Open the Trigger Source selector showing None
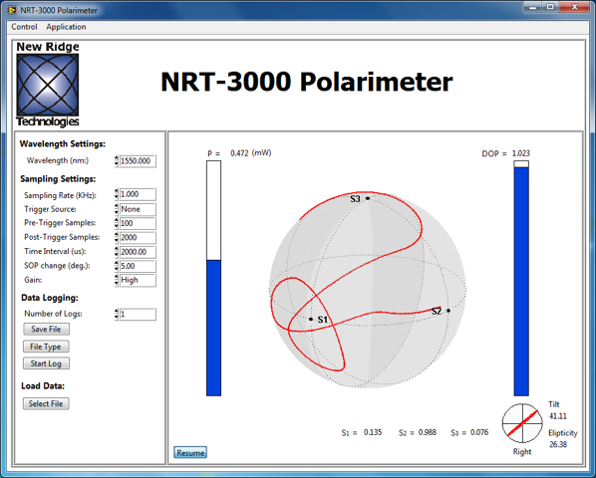The height and width of the screenshot is (478, 596). pos(138,209)
